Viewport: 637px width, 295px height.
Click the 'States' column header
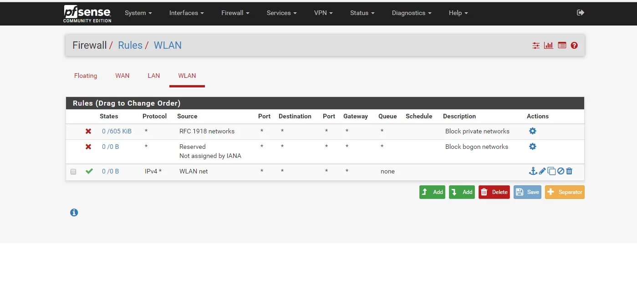109,116
